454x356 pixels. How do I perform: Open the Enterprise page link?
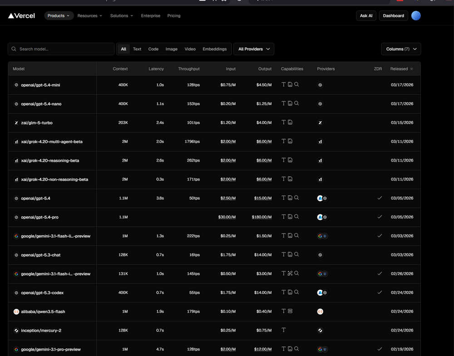[x=151, y=15]
